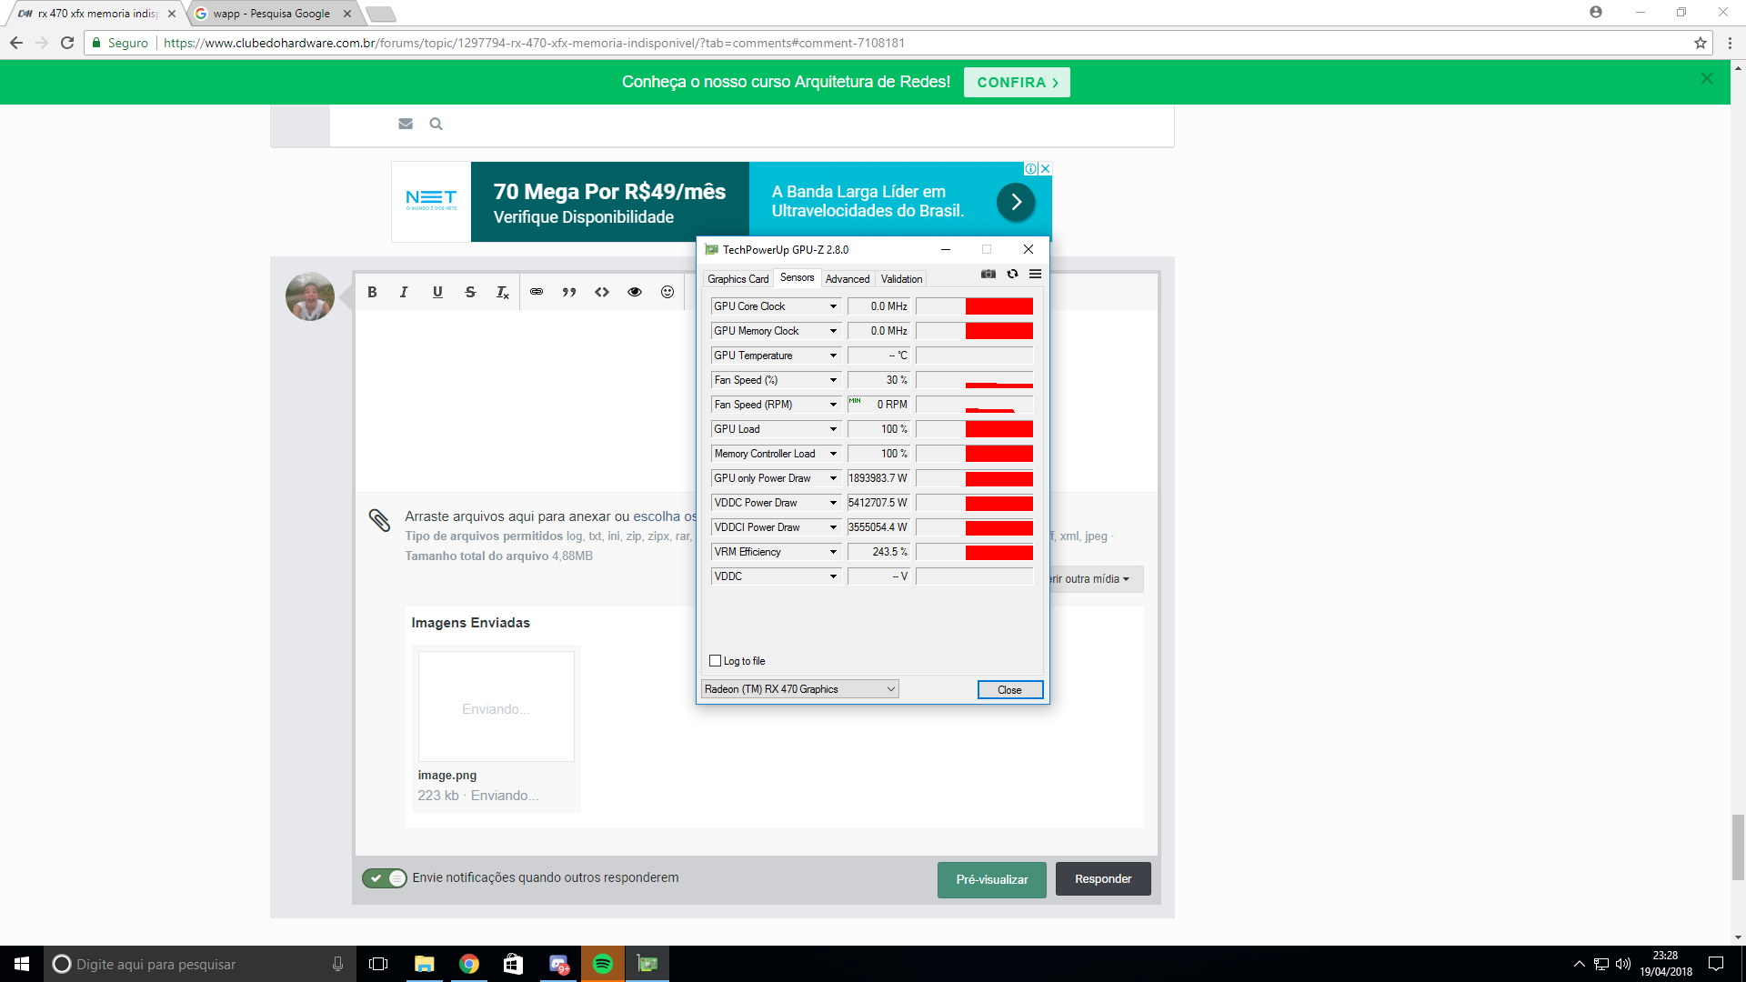
Task: Open the Windows Start menu
Action: pyautogui.click(x=22, y=964)
